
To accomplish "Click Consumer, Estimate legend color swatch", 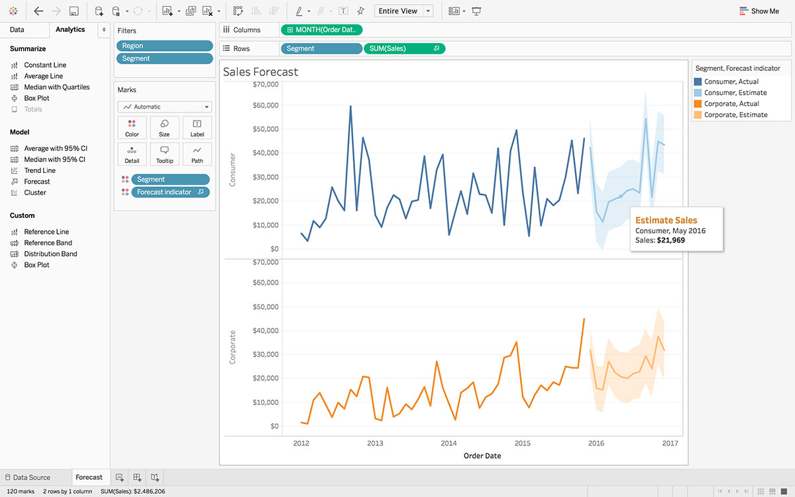I will tap(698, 93).
